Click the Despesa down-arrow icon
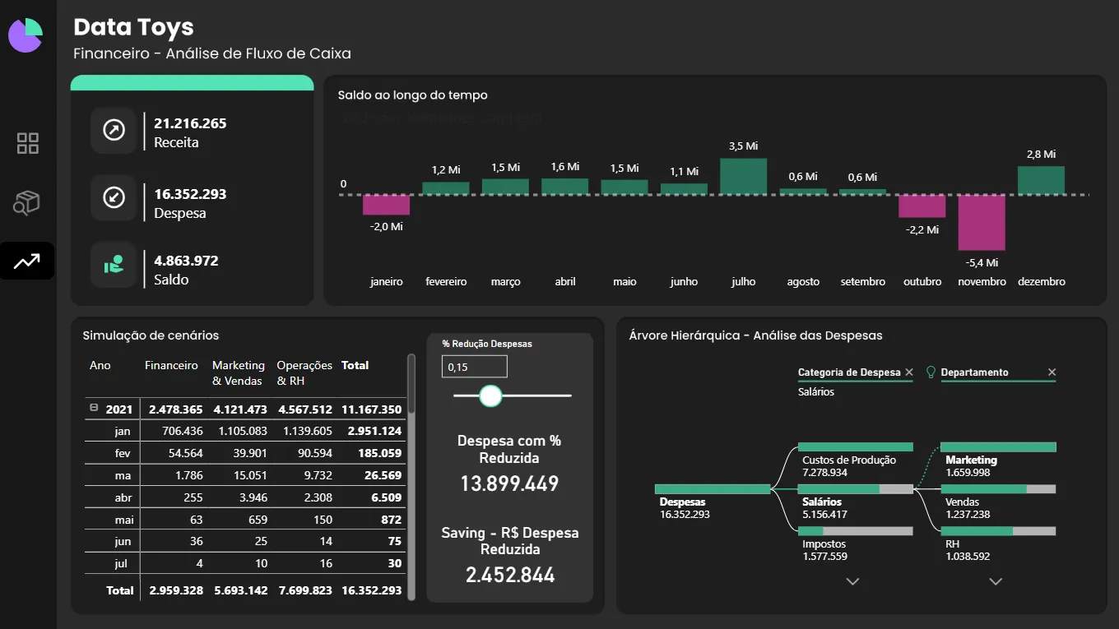Screen dimensions: 1119x629 114,197
